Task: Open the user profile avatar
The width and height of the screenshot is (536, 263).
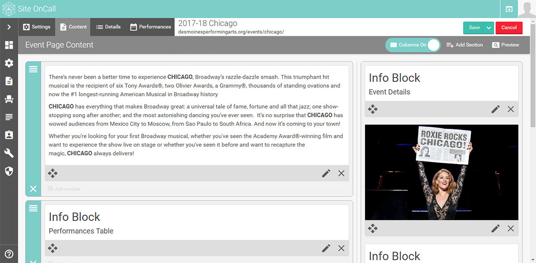Action: pos(527,9)
